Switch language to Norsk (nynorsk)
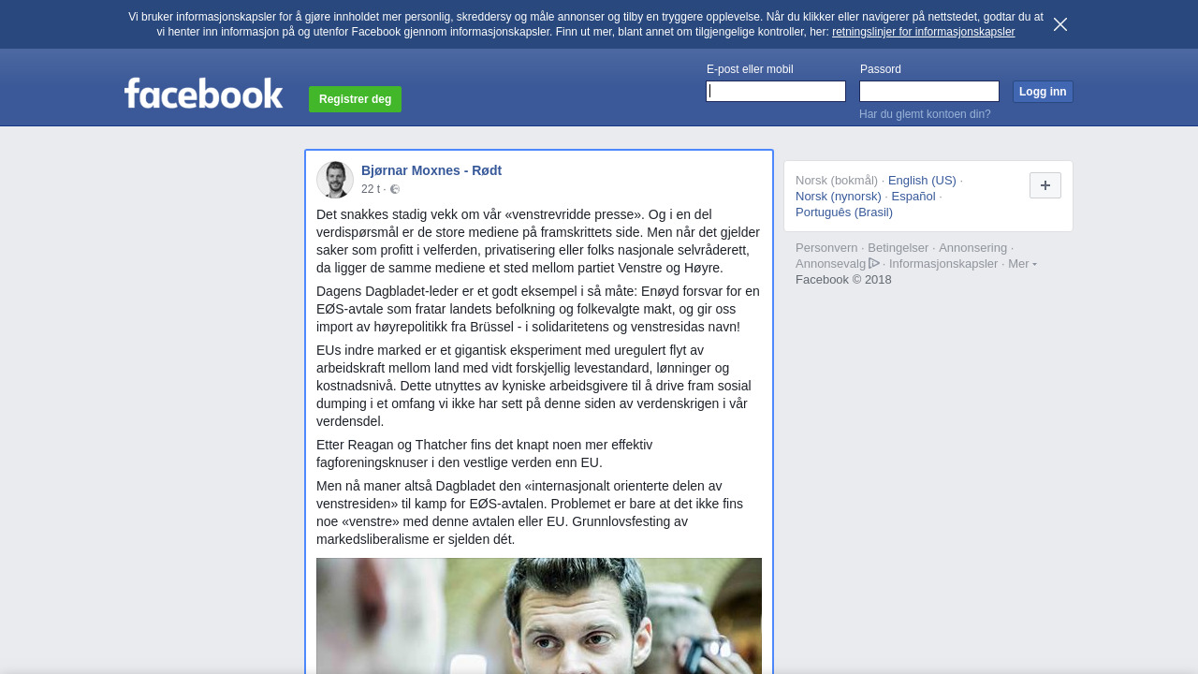This screenshot has height=674, width=1198. point(839,196)
